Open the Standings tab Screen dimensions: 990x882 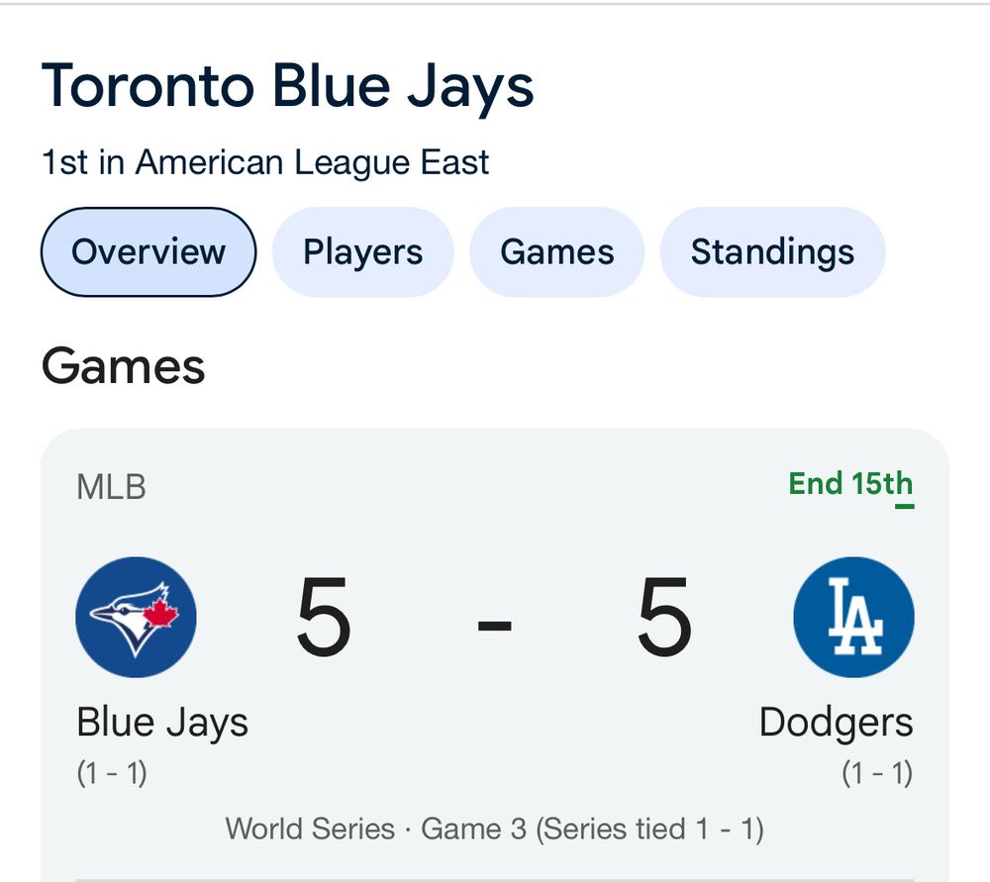771,252
